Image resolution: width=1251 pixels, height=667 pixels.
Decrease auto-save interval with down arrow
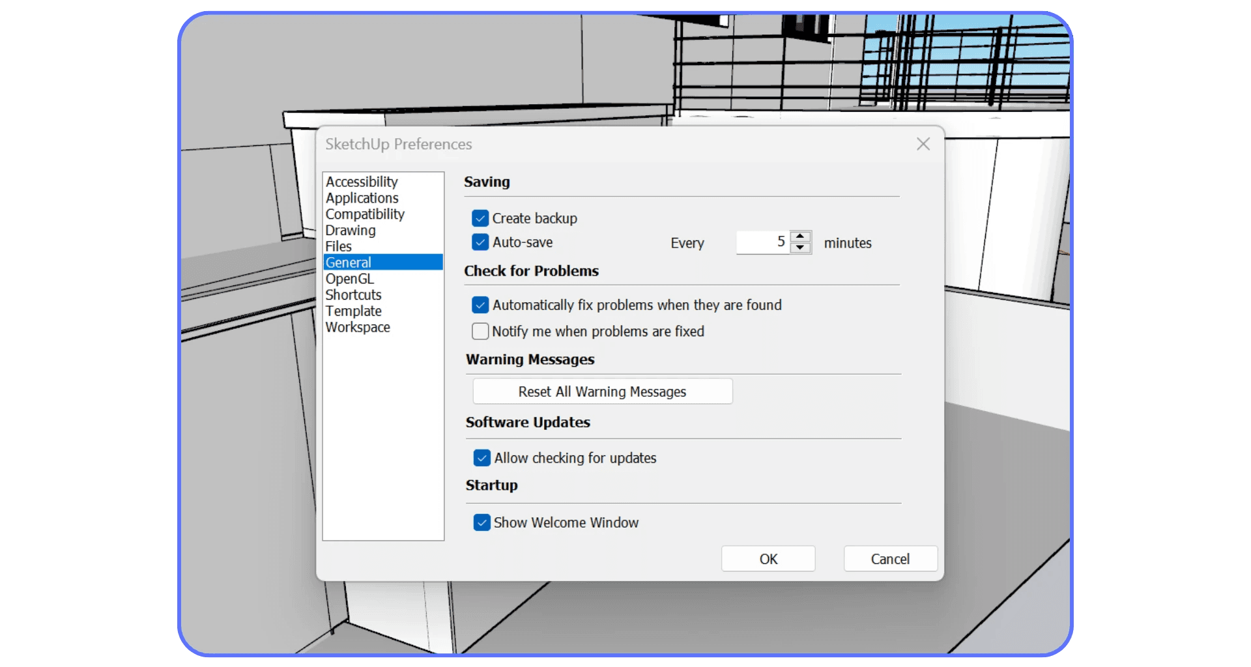[x=800, y=248]
